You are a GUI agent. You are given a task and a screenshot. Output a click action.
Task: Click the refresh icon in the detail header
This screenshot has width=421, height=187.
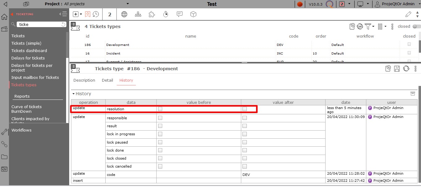coord(406,69)
